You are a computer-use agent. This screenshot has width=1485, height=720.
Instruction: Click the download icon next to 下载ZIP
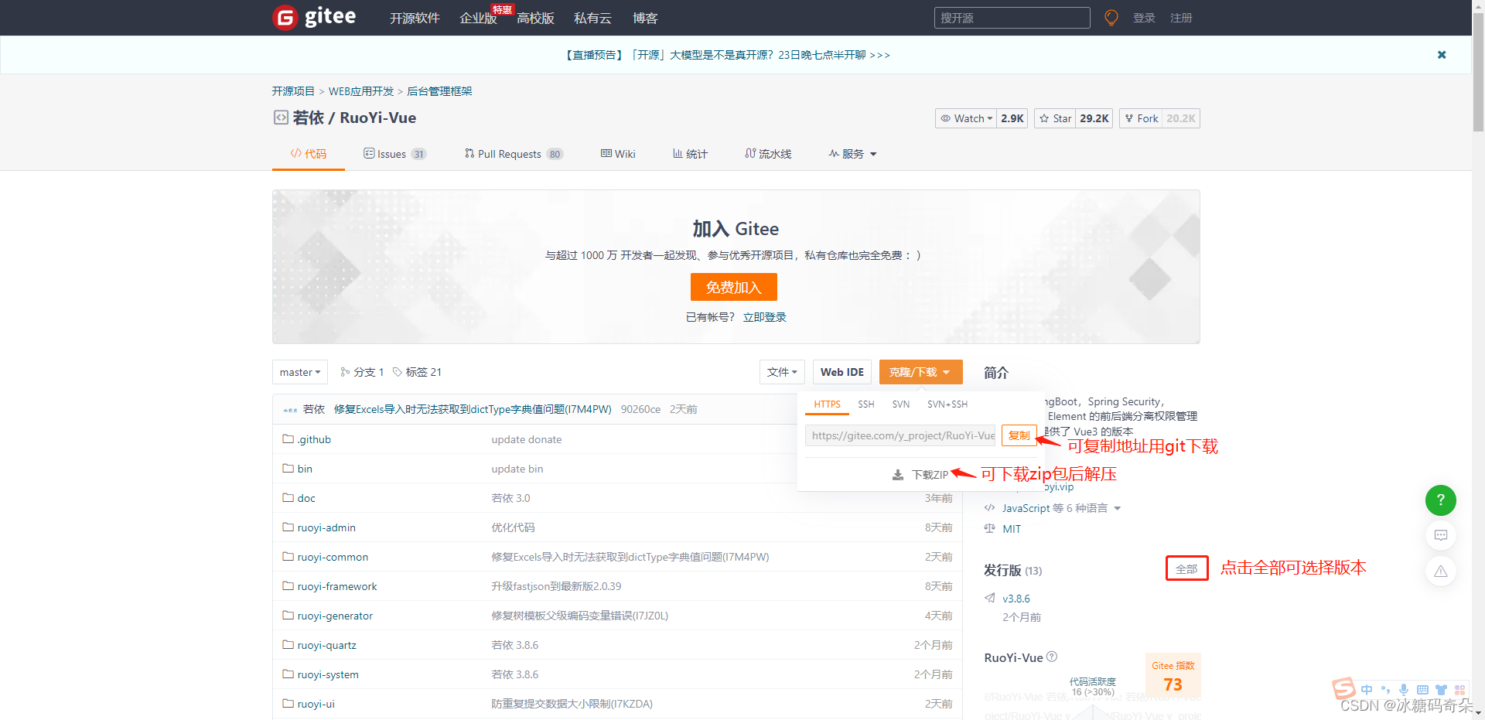point(898,475)
